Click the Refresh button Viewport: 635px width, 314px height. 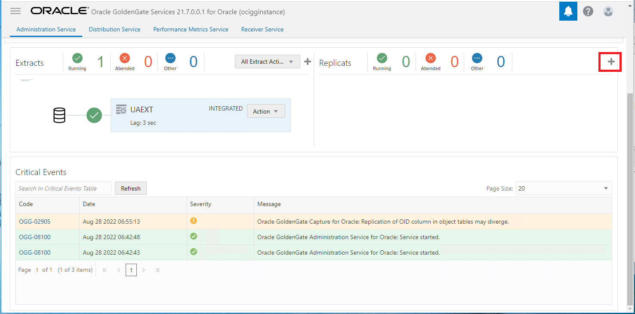click(131, 188)
